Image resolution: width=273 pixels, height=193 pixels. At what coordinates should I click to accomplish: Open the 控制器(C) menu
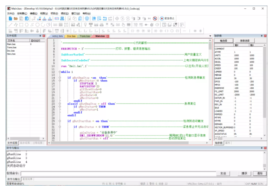(x=22, y=13)
